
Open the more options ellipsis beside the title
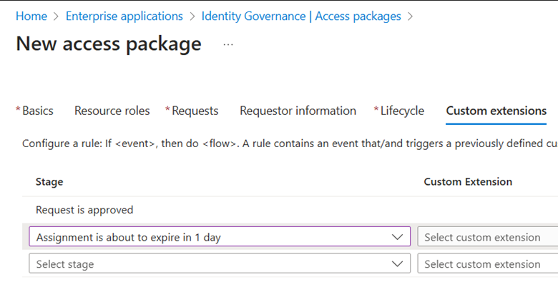228,44
